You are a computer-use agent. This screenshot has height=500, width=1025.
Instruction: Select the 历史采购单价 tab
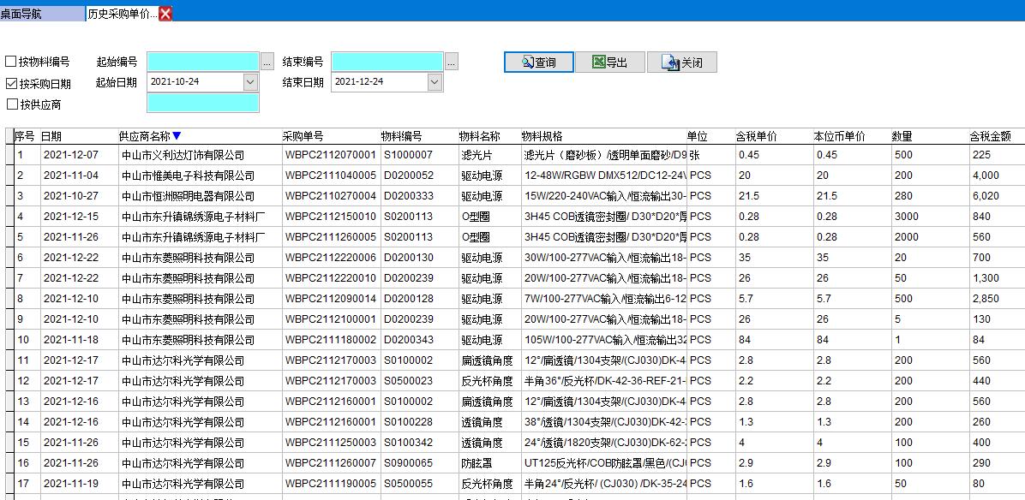[121, 14]
